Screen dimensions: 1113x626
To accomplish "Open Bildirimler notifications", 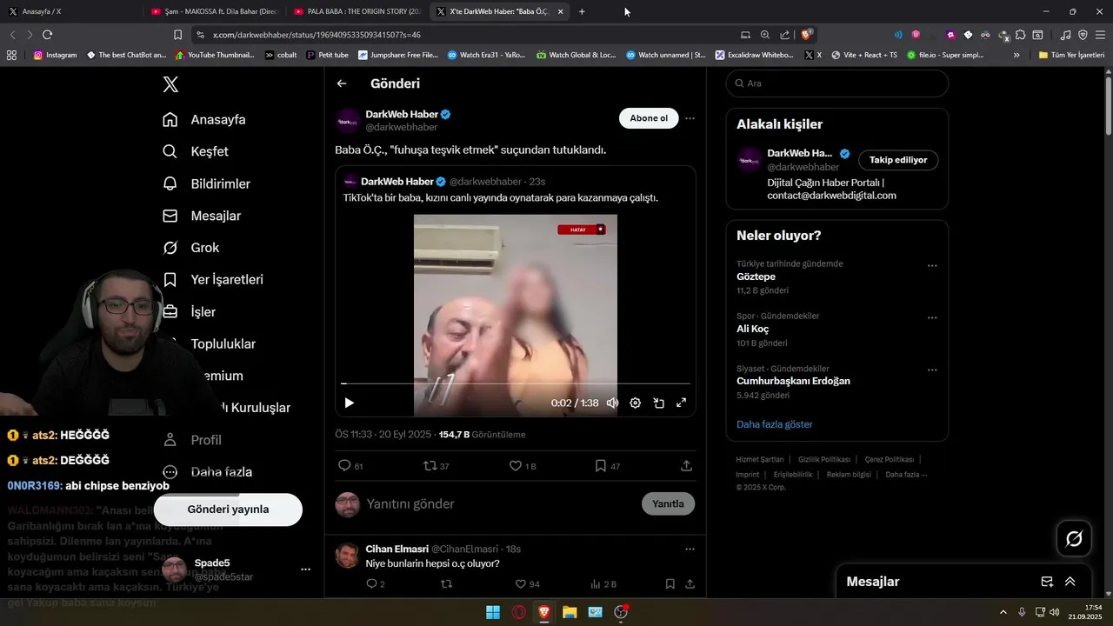I will pyautogui.click(x=206, y=183).
